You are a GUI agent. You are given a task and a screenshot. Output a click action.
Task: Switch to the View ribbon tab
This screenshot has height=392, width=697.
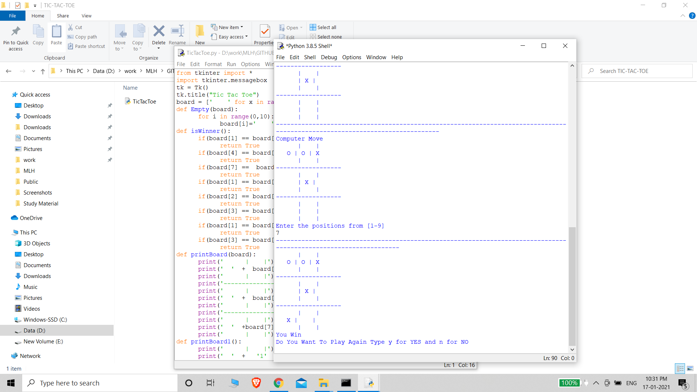86,16
